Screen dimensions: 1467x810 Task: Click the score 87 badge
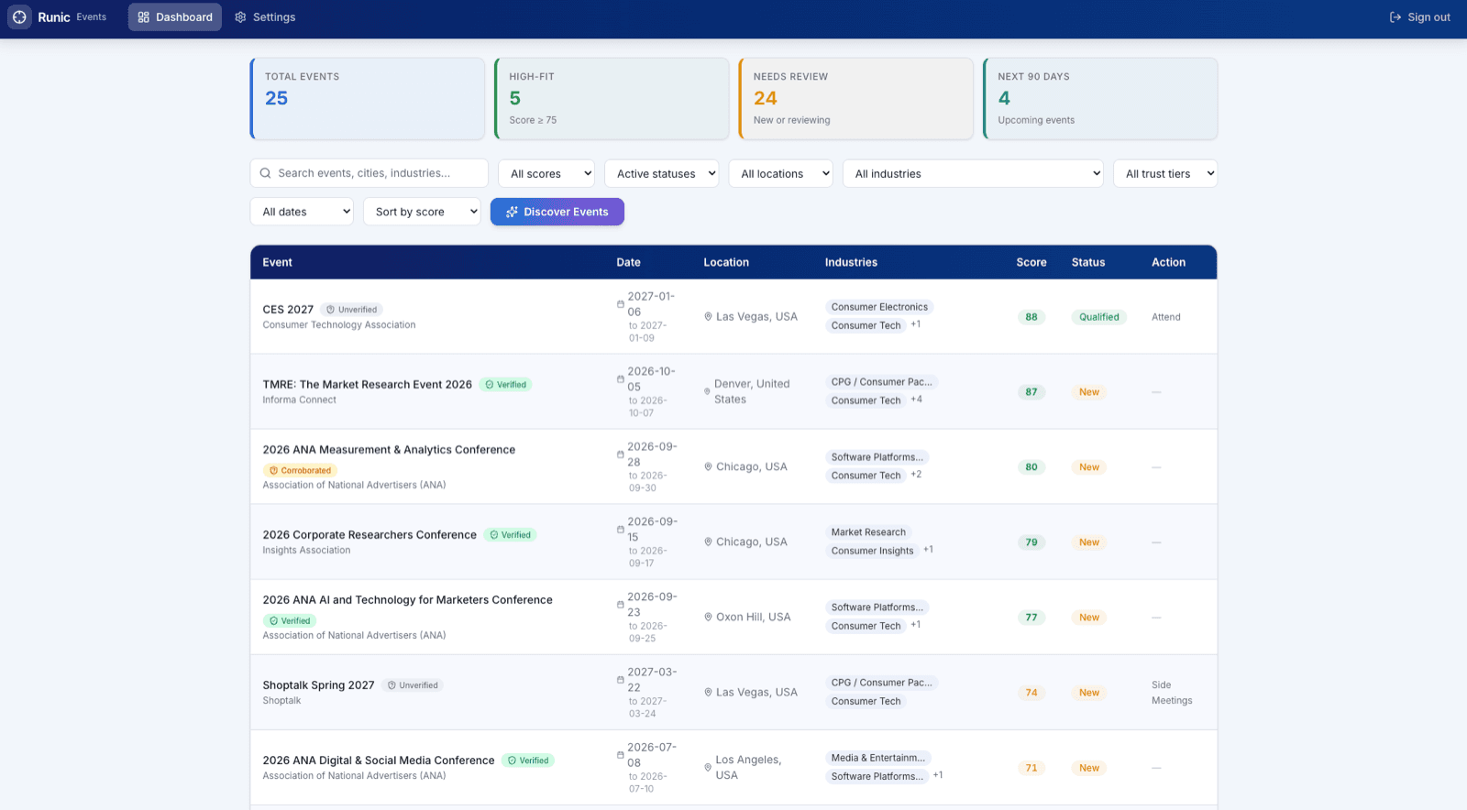pyautogui.click(x=1031, y=392)
